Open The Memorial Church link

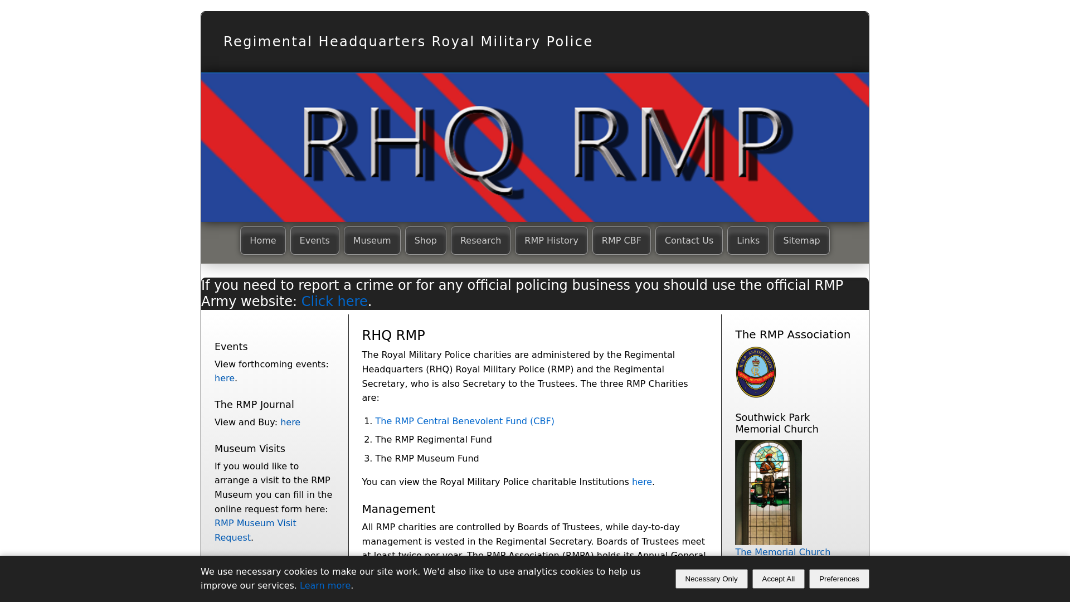coord(782,552)
